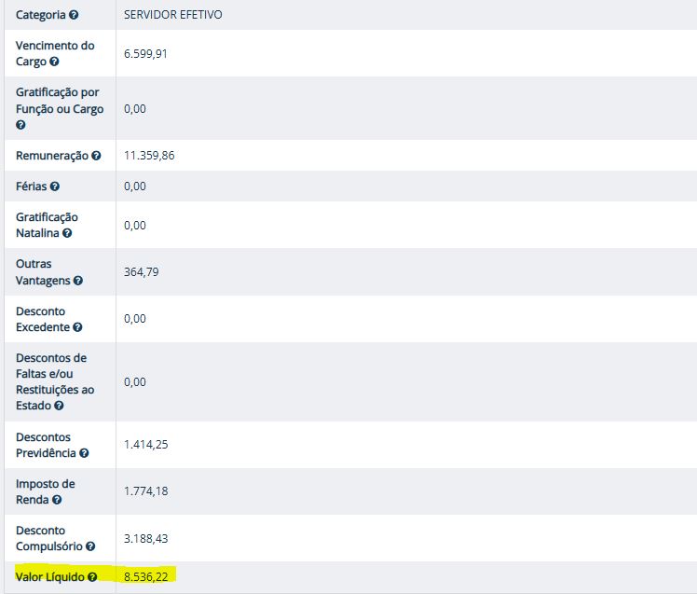Show help for Desconto Compulsório

coord(90,546)
